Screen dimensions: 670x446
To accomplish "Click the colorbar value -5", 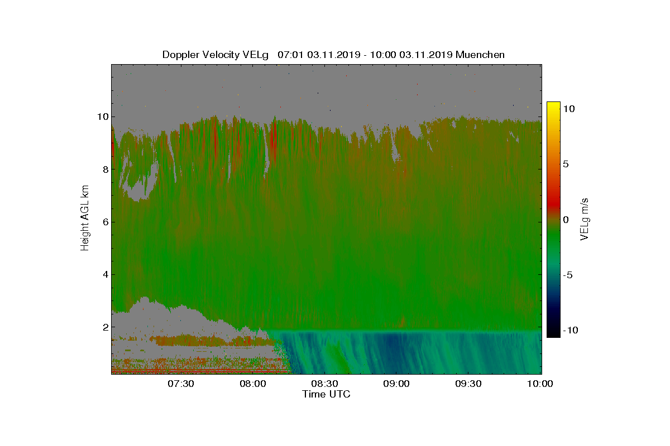I will (x=567, y=275).
